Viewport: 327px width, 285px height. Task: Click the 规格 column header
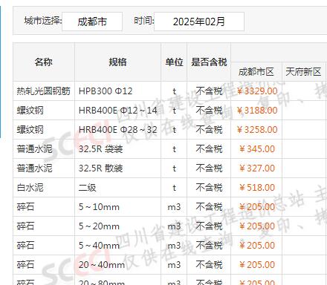117,62
